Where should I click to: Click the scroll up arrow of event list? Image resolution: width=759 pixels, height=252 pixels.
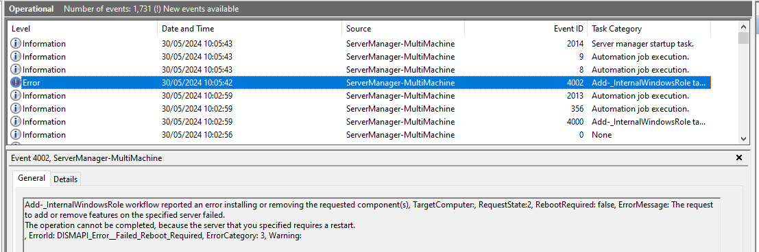point(745,26)
